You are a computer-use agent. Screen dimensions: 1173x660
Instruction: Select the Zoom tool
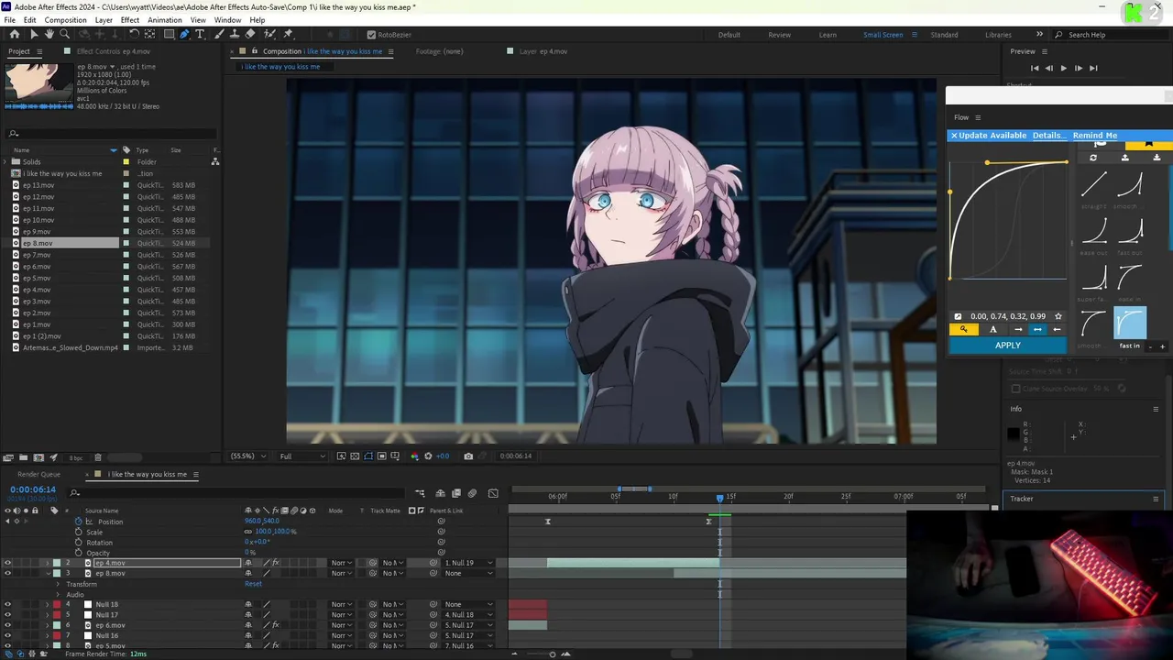[x=64, y=34]
